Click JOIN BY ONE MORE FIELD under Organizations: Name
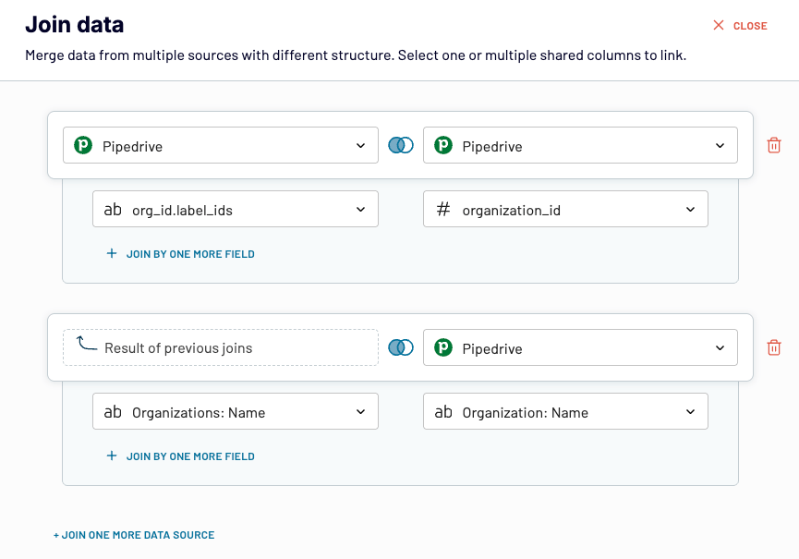Image resolution: width=799 pixels, height=559 pixels. (190, 456)
